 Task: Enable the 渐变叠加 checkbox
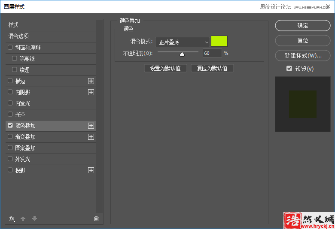10,136
